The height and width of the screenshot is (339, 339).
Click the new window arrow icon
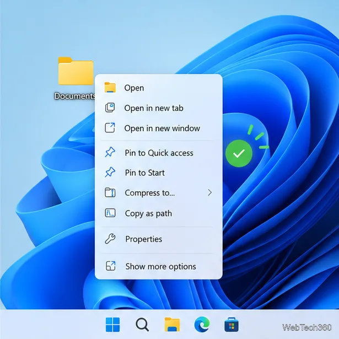(x=110, y=127)
